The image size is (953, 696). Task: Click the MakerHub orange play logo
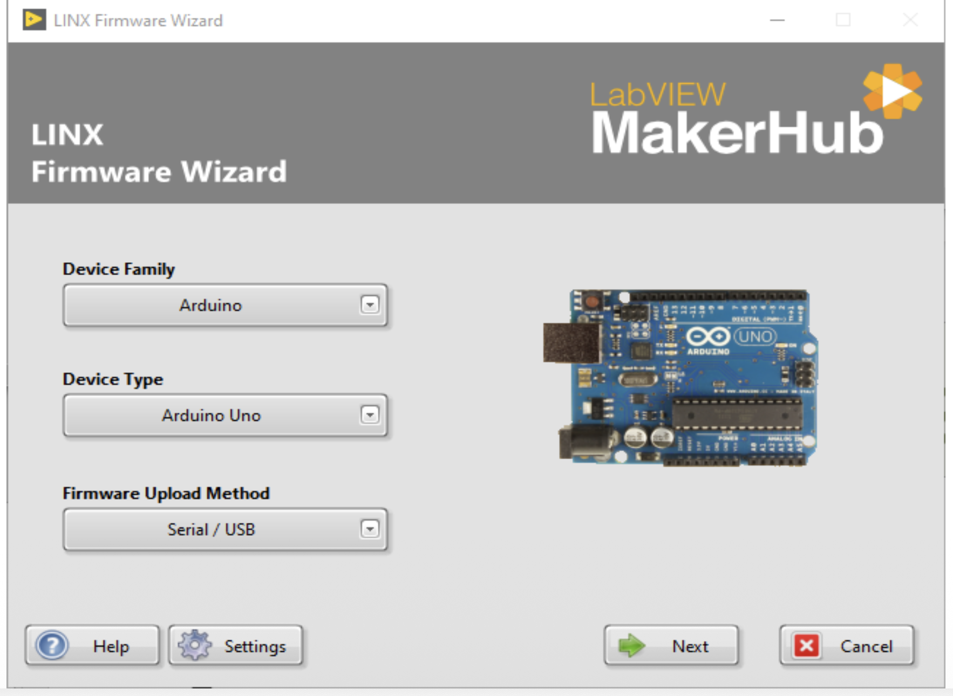click(x=893, y=91)
